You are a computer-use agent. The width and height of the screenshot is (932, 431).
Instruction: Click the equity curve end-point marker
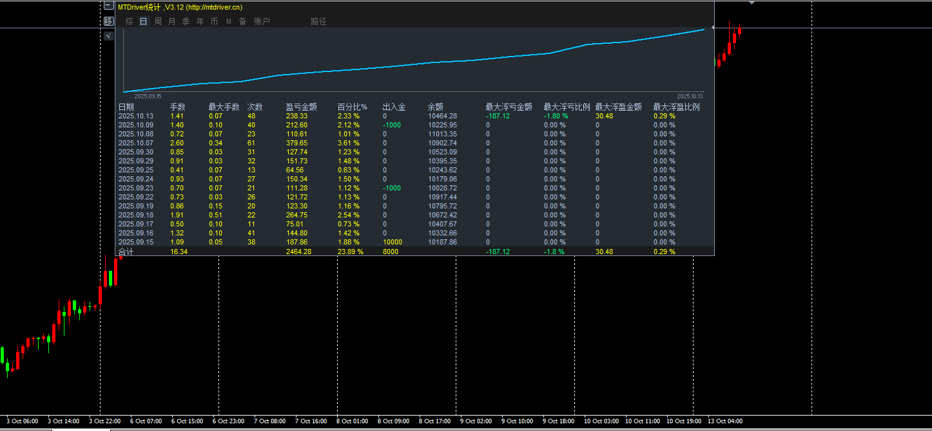713,27
